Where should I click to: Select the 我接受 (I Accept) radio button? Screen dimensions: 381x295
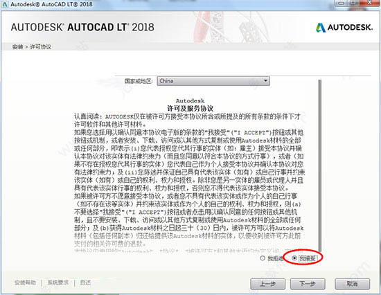[294, 258]
